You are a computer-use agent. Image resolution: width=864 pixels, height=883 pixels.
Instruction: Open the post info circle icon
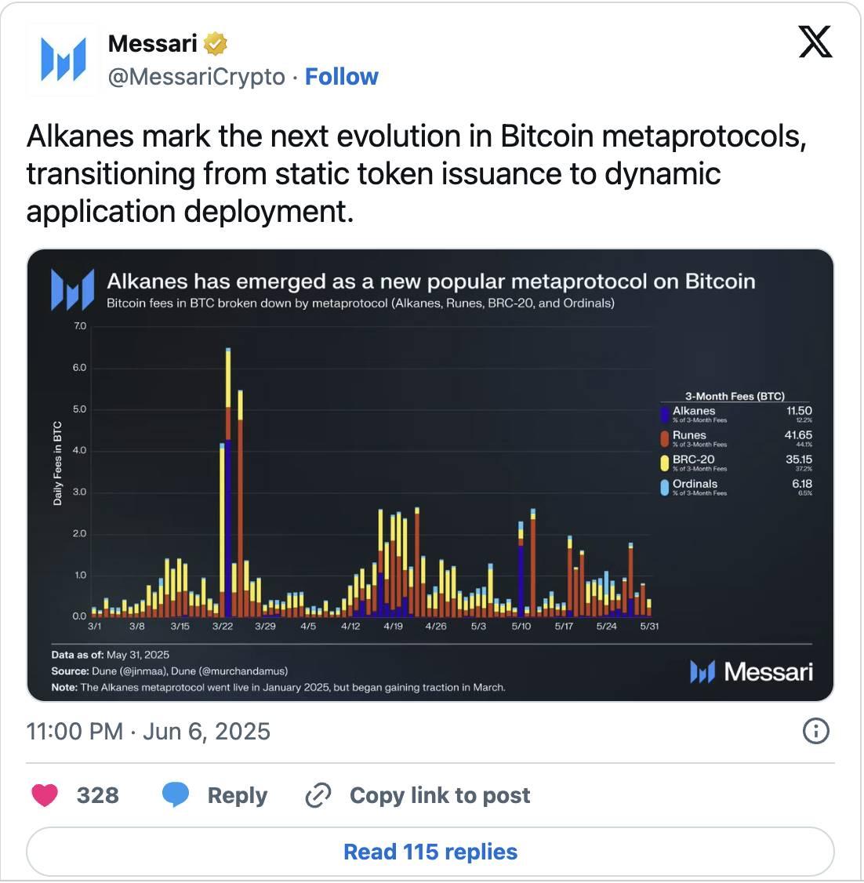(815, 731)
